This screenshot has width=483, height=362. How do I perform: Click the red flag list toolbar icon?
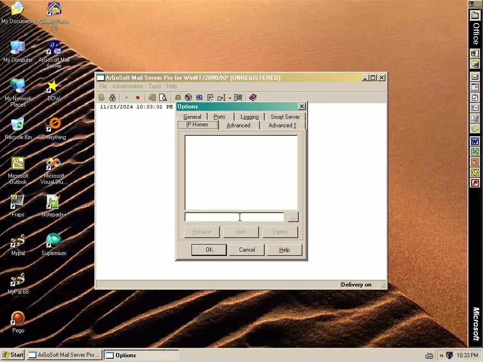click(x=211, y=98)
